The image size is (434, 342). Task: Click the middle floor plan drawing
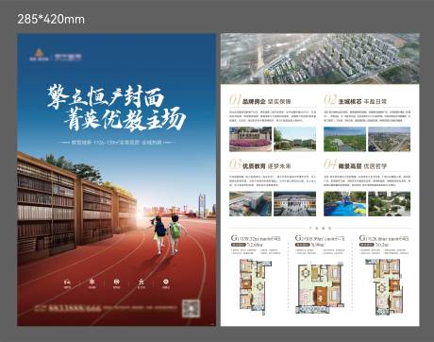320,288
